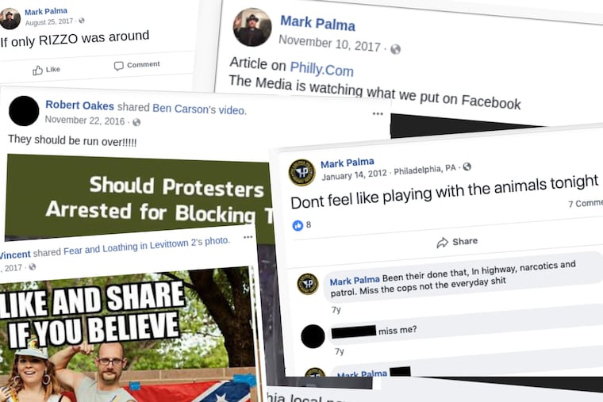This screenshot has height=402, width=603.
Task: Click globe icon after Philadelphia, PA
Action: point(467,167)
